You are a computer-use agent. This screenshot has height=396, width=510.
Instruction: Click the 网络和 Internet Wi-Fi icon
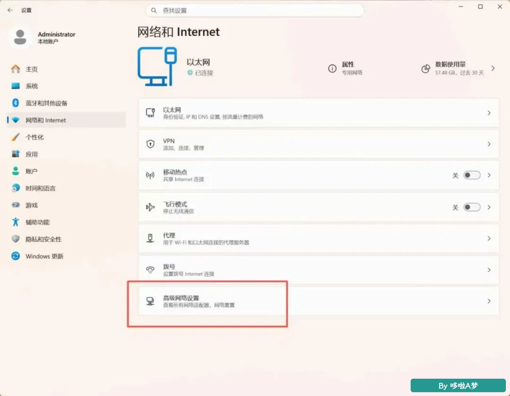[x=16, y=120]
